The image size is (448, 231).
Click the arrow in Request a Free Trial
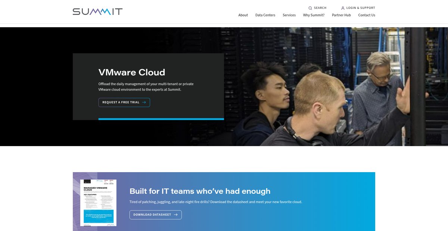(144, 102)
